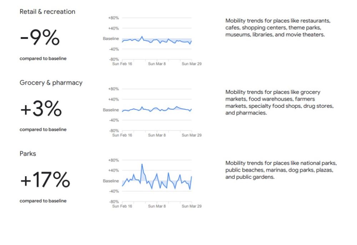Viewport: 357px width, 245px height.
Task: Click the +80% label on the retail chart
Action: click(113, 18)
